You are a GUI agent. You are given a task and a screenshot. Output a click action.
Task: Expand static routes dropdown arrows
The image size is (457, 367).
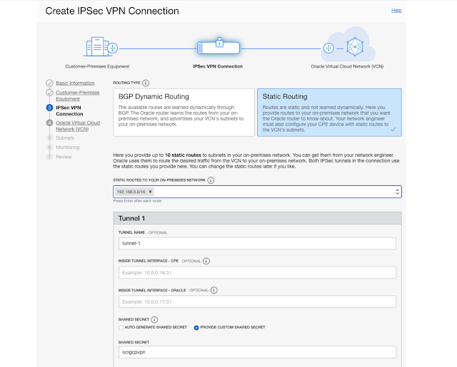(397, 192)
